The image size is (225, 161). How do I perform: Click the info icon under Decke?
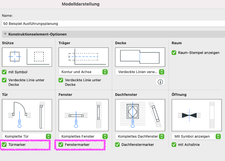160,82
